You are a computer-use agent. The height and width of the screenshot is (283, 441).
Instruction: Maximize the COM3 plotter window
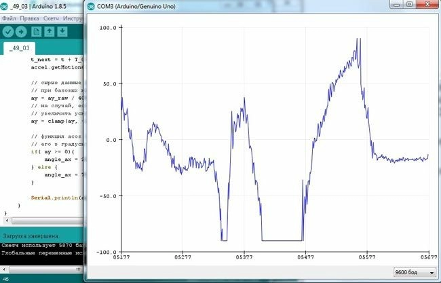pos(409,4)
